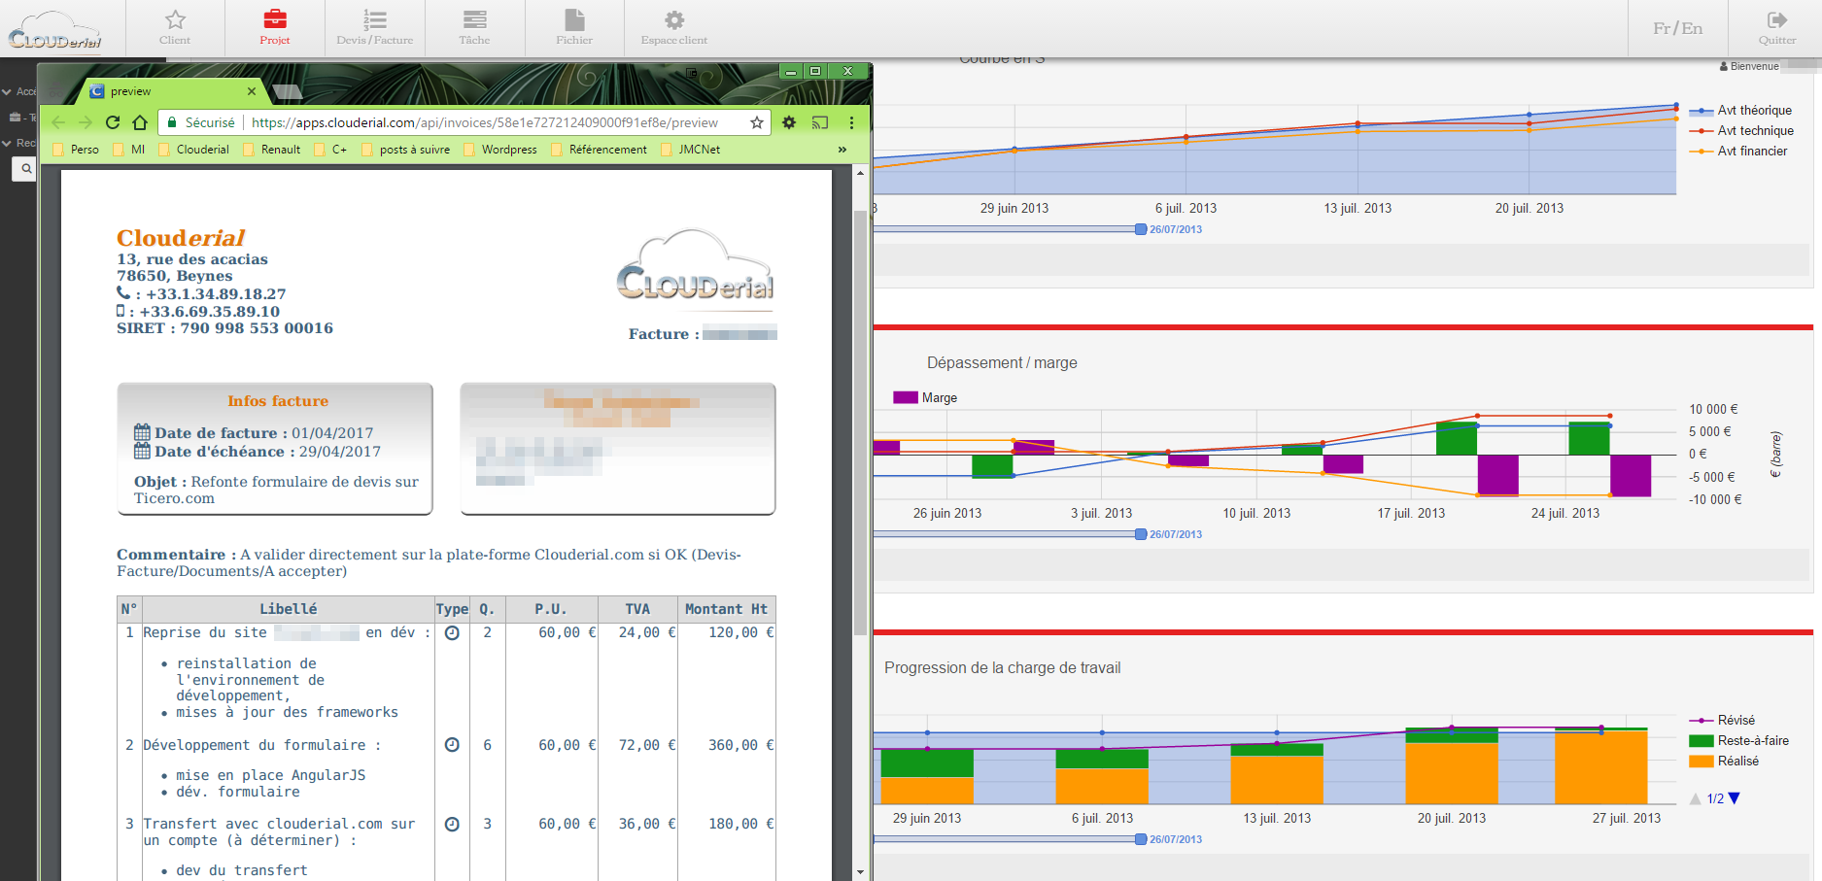The image size is (1822, 881).
Task: Toggle the Réalisé series in the legend
Action: [x=1725, y=762]
